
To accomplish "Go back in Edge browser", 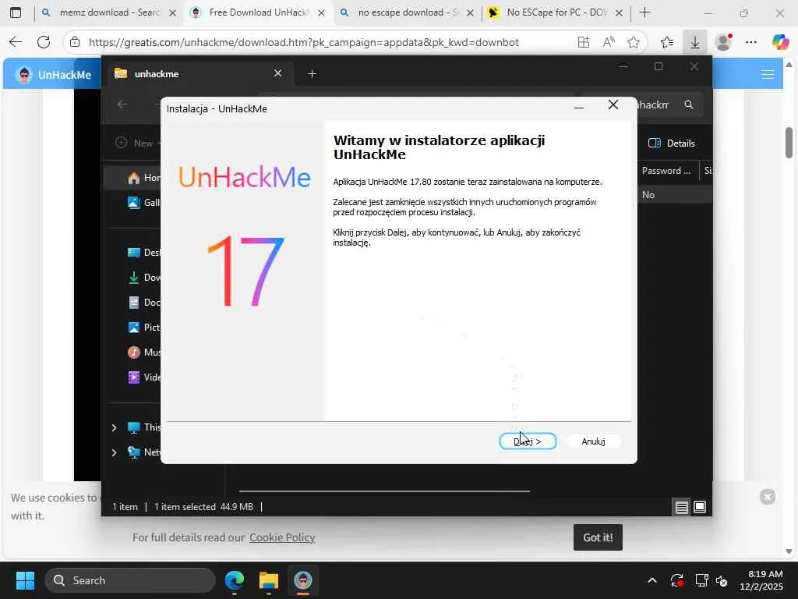I will coord(16,42).
